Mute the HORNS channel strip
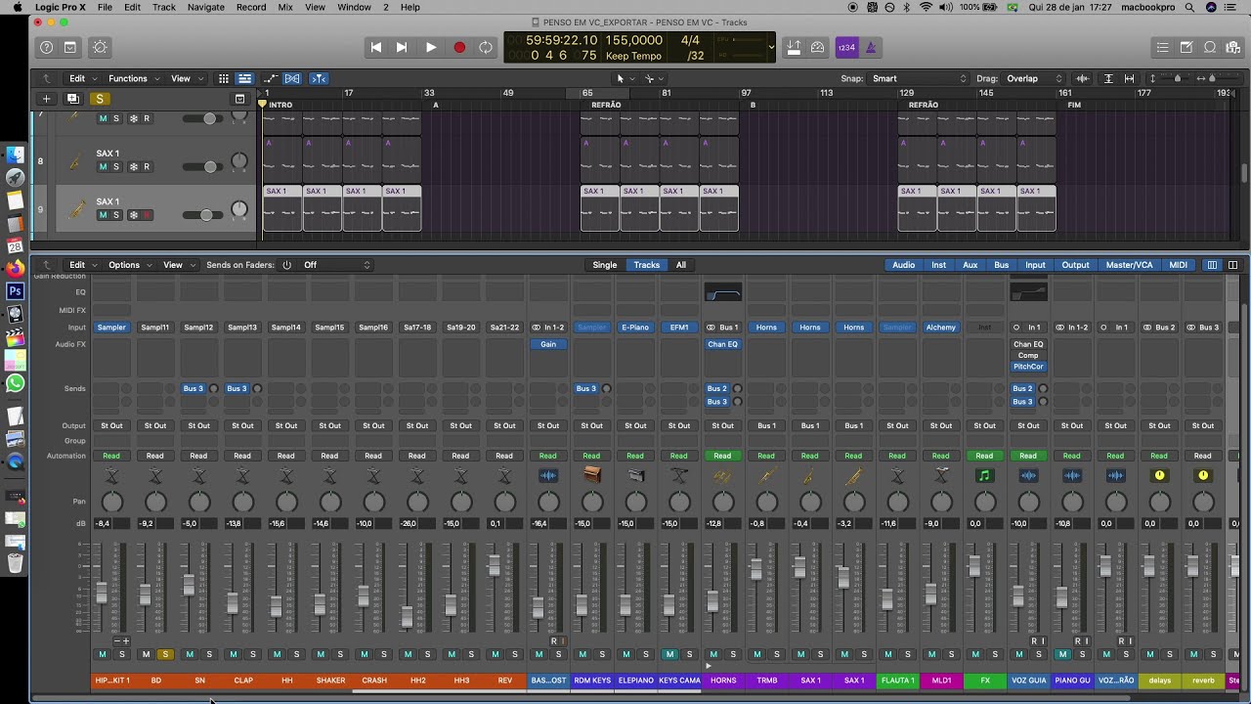The image size is (1251, 704). (713, 654)
